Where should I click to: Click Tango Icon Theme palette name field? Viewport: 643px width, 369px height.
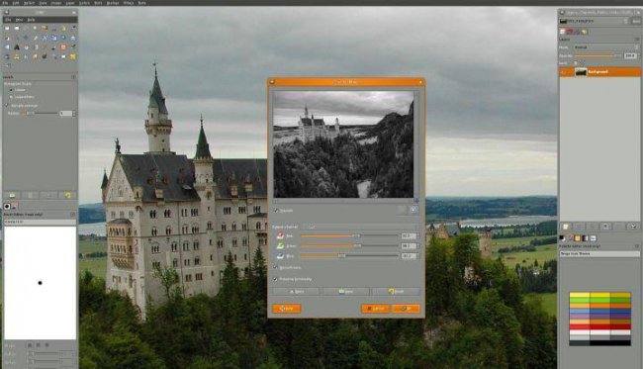[x=599, y=254]
